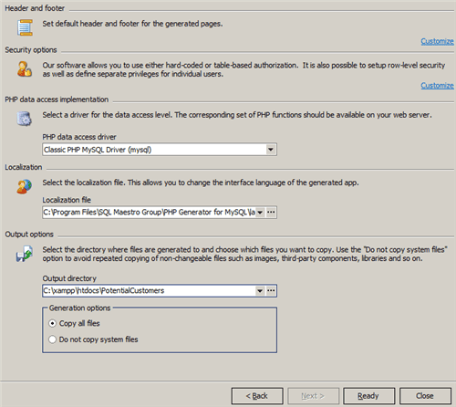Browse for output directory with ellipsis button
This screenshot has height=407, width=456.
[271, 291]
